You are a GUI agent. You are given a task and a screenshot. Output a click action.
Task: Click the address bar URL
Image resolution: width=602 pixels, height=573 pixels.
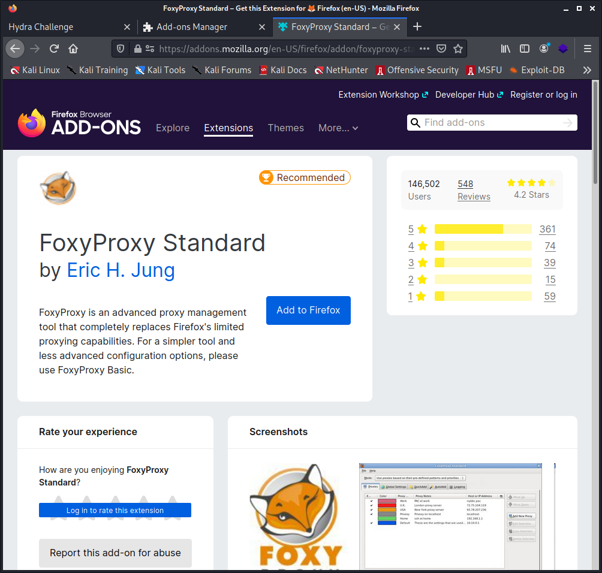[x=287, y=49]
